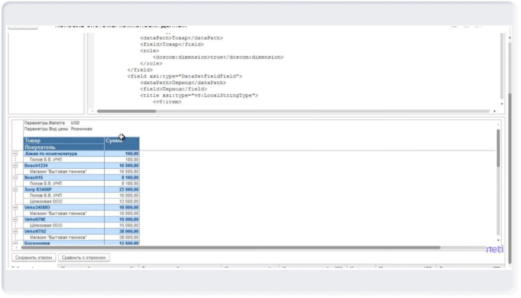Select the Товар column header
This screenshot has width=521, height=298.
pyautogui.click(x=64, y=140)
